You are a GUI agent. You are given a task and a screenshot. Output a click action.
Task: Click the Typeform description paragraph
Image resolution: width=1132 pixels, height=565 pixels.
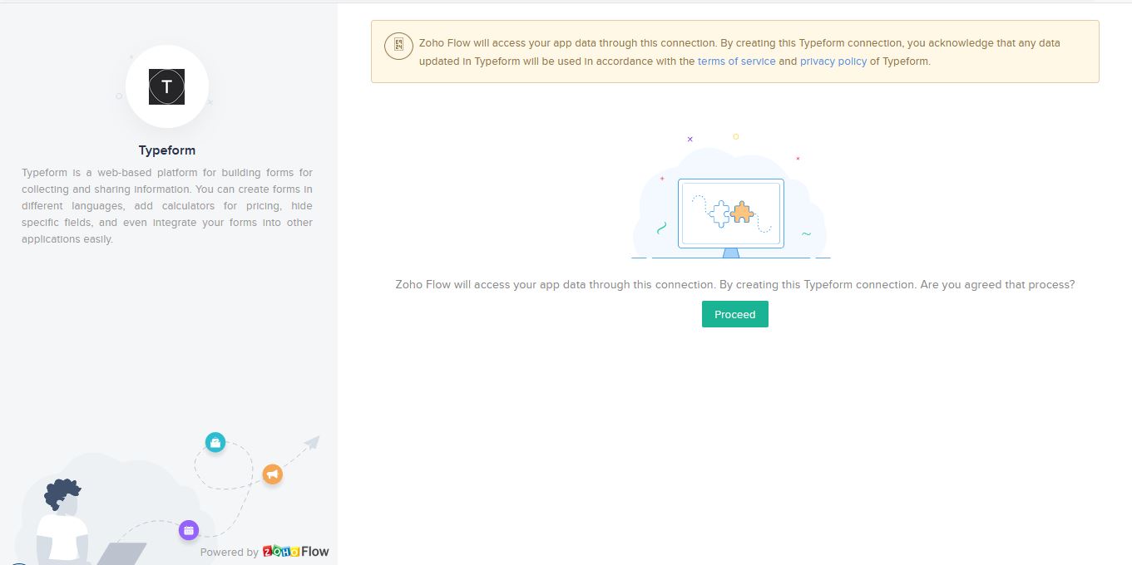[167, 205]
